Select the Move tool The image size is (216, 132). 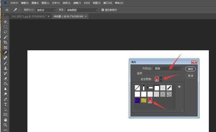click(x=5, y=22)
